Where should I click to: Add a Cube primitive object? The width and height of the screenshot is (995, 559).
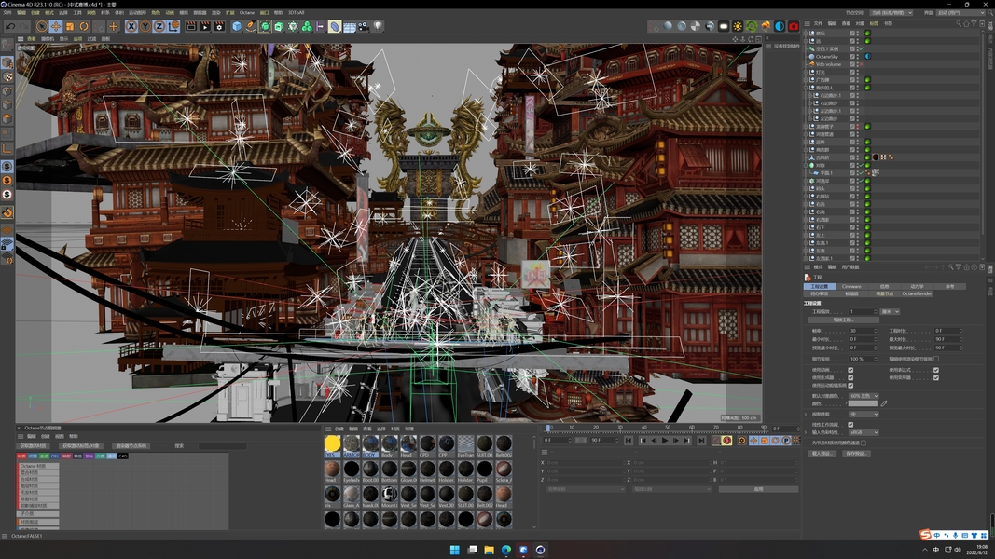click(x=237, y=26)
